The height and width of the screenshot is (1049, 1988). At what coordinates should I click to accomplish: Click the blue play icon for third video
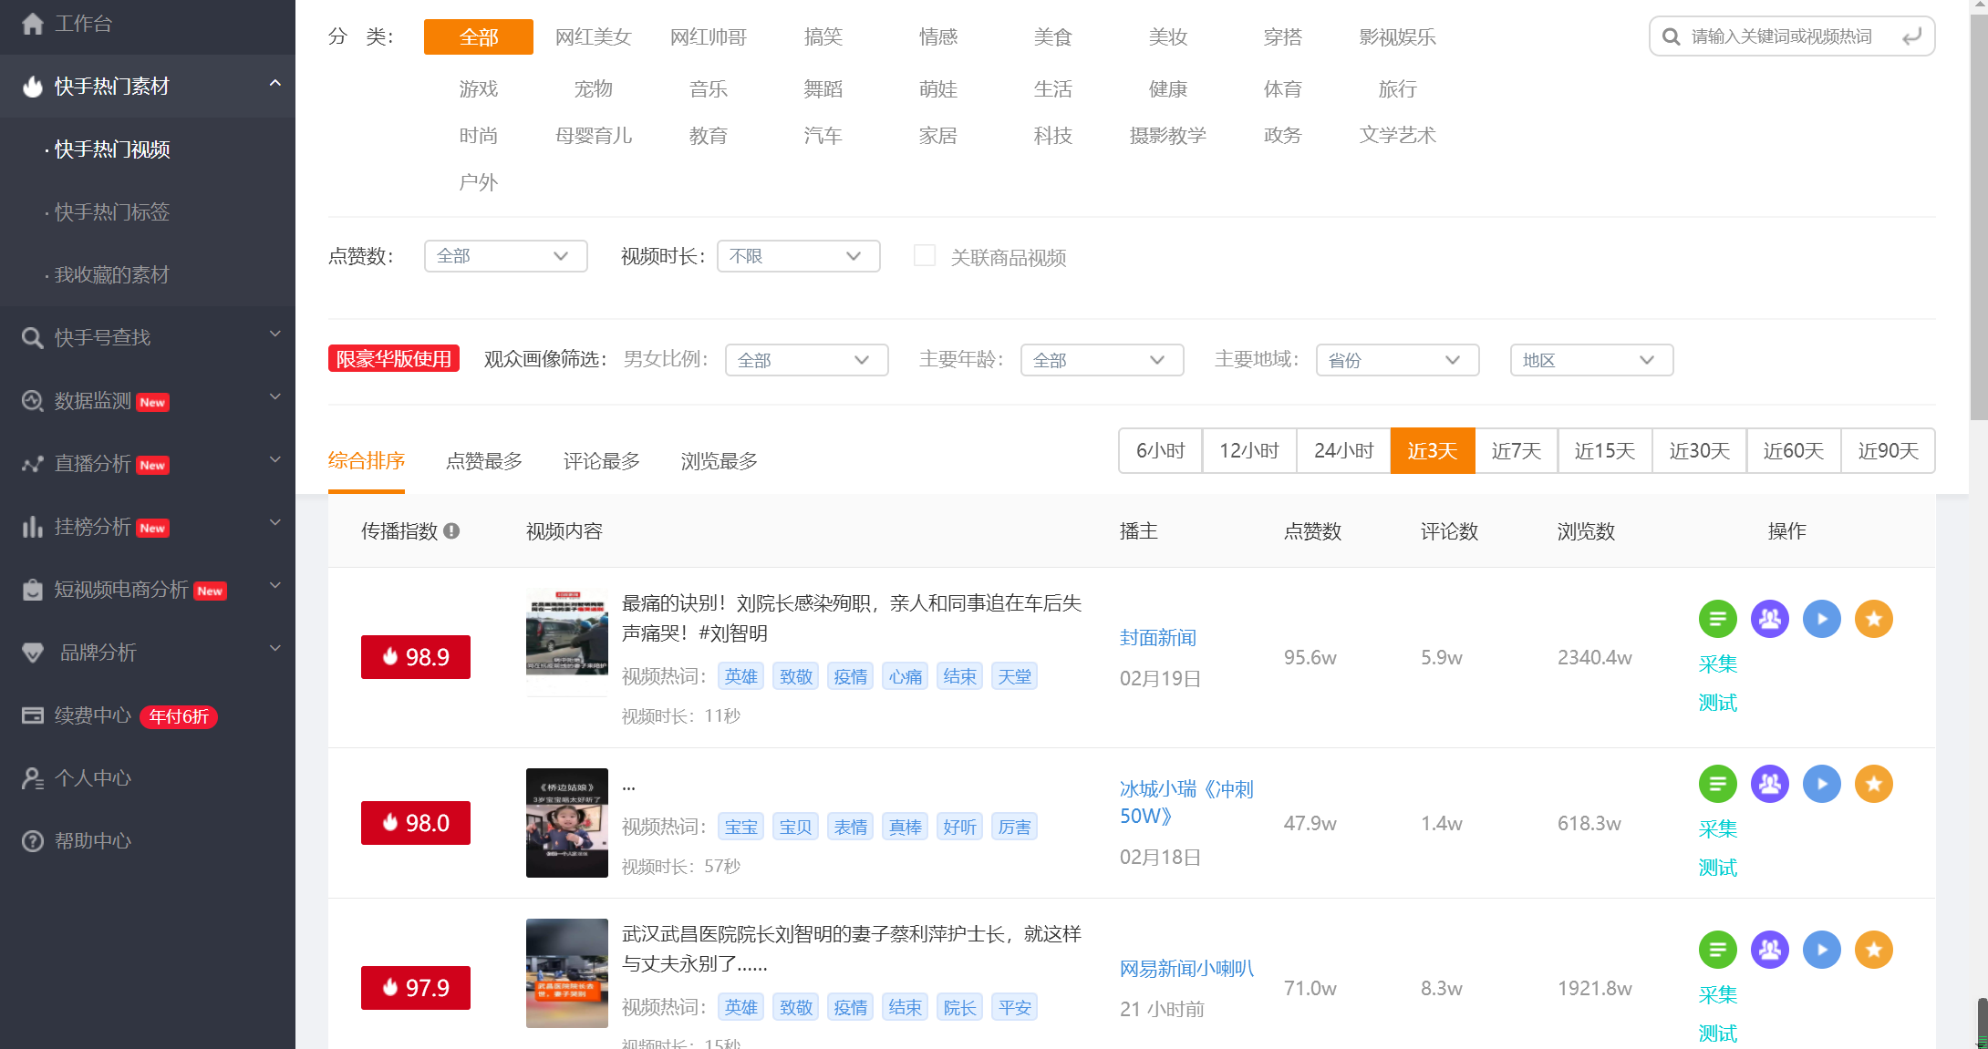[1821, 948]
